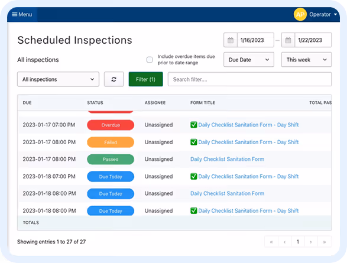Screen dimensions: 347x263
Task: Go to previous page pagination arrow
Action: (x=284, y=242)
